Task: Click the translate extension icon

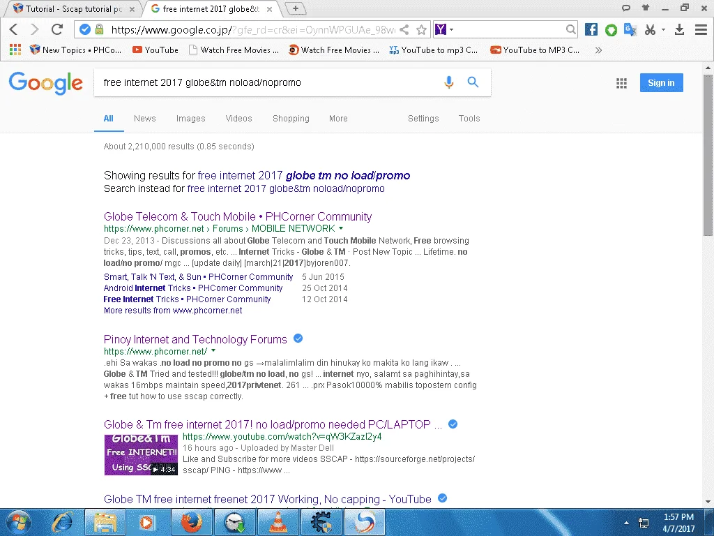Action: pyautogui.click(x=630, y=29)
